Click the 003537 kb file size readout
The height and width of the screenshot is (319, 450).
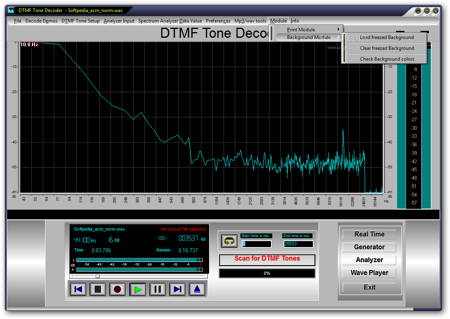[192, 239]
